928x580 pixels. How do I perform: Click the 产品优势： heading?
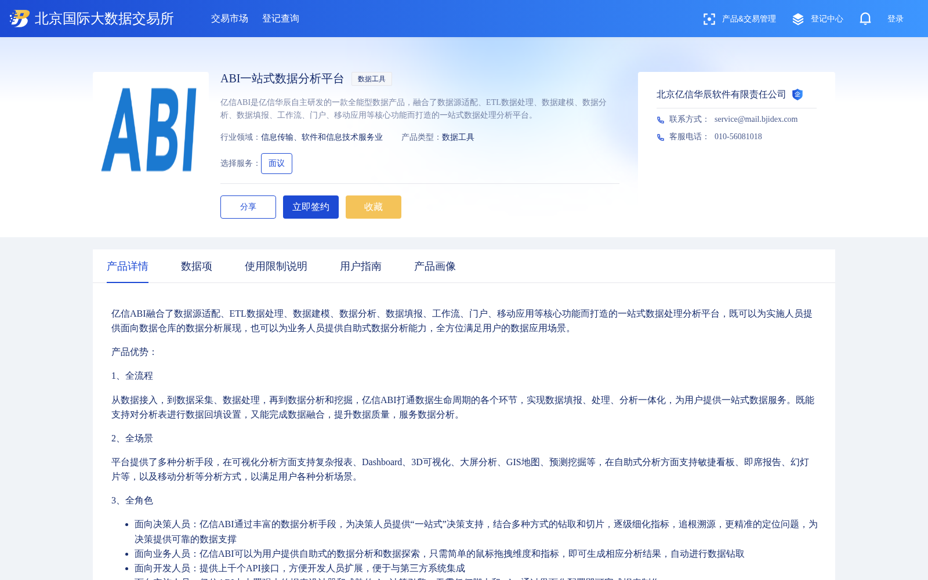tap(135, 352)
